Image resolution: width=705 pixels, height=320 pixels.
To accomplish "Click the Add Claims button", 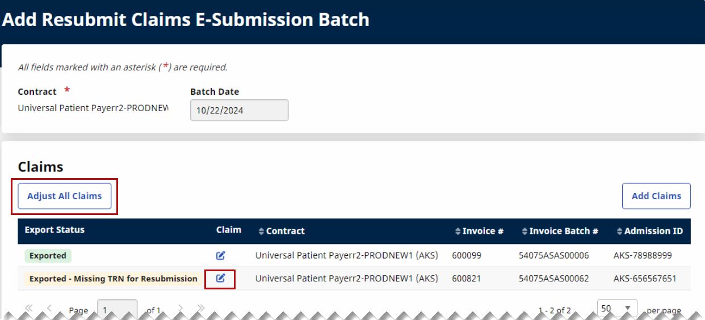I will (x=656, y=196).
